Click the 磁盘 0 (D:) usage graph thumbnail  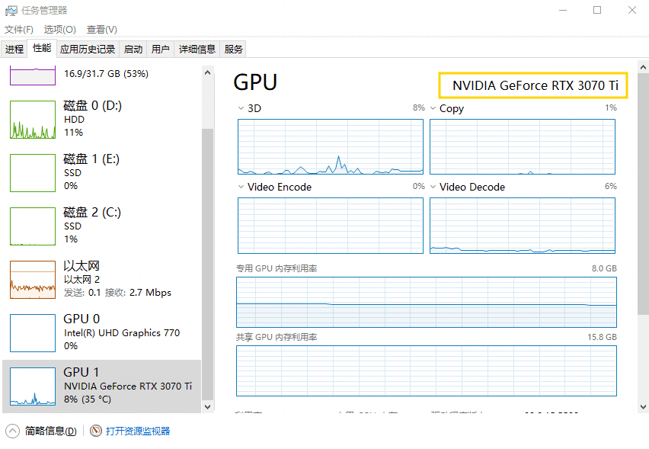33,120
